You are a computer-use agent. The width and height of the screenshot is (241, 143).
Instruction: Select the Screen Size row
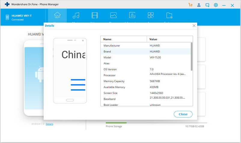point(146,93)
